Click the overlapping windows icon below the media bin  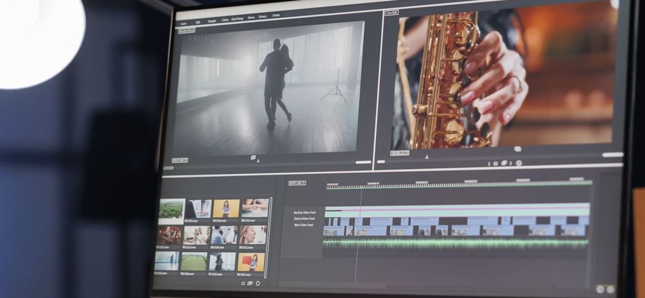click(x=250, y=283)
